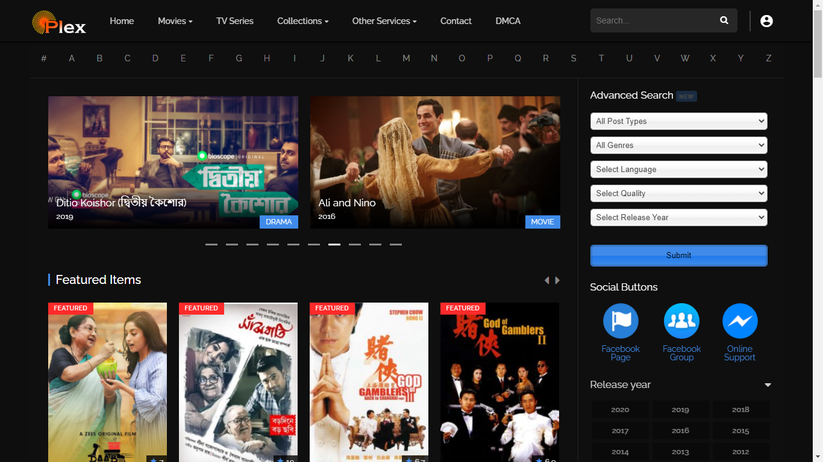
Task: Filter titles by letter Z
Action: pos(768,58)
